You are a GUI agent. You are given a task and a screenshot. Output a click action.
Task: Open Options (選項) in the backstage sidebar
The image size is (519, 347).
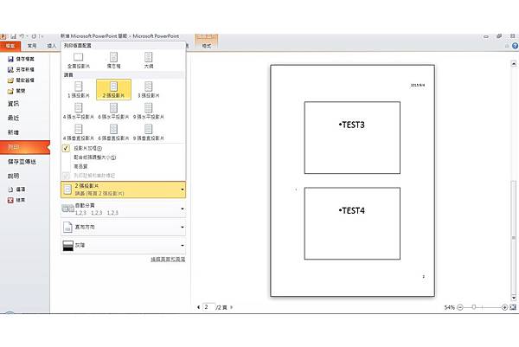16,190
